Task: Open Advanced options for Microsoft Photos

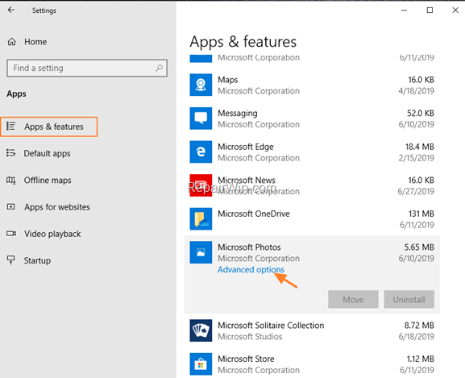Action: pyautogui.click(x=251, y=269)
